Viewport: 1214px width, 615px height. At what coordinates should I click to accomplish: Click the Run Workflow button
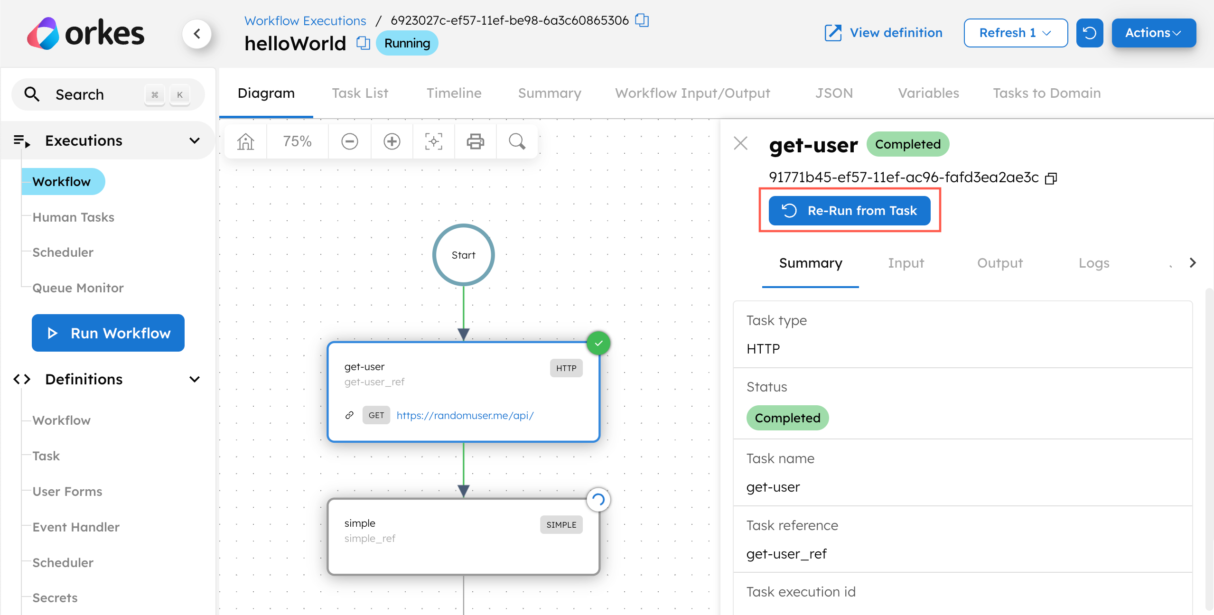point(108,333)
